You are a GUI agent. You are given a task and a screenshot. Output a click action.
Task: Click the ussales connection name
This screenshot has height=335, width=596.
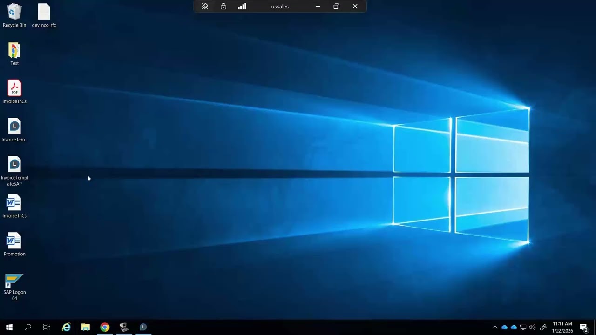[x=280, y=7]
